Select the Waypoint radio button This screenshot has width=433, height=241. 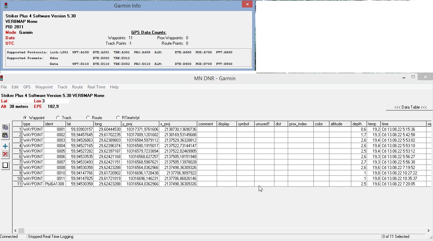pyautogui.click(x=25, y=118)
